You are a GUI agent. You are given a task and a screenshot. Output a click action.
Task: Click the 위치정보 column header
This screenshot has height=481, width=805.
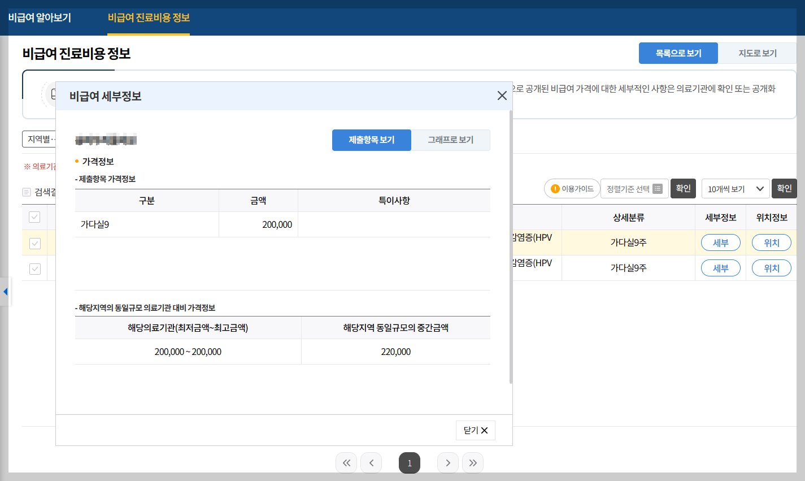(772, 217)
